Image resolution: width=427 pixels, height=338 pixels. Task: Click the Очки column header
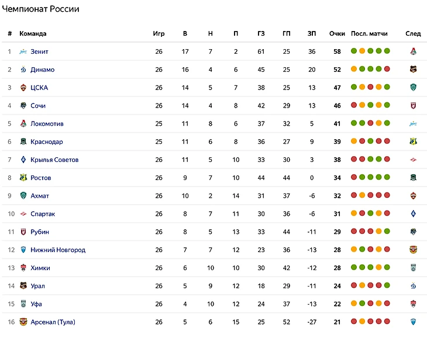point(337,33)
